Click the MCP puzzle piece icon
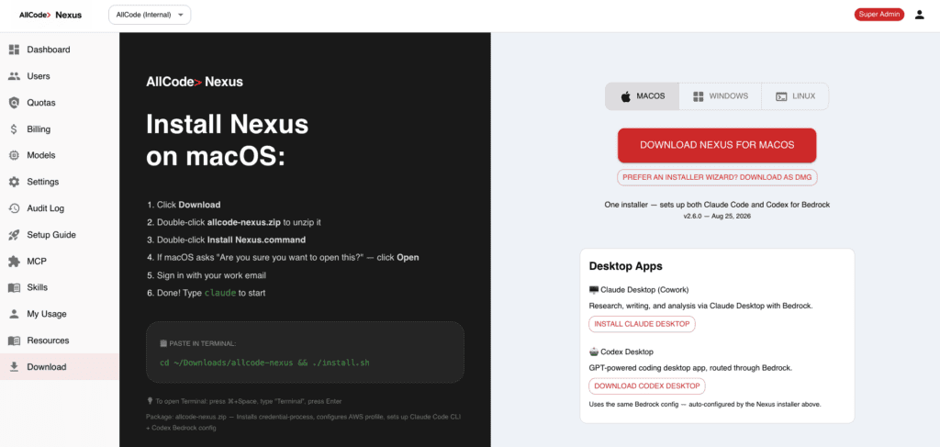This screenshot has height=447, width=940. point(15,262)
